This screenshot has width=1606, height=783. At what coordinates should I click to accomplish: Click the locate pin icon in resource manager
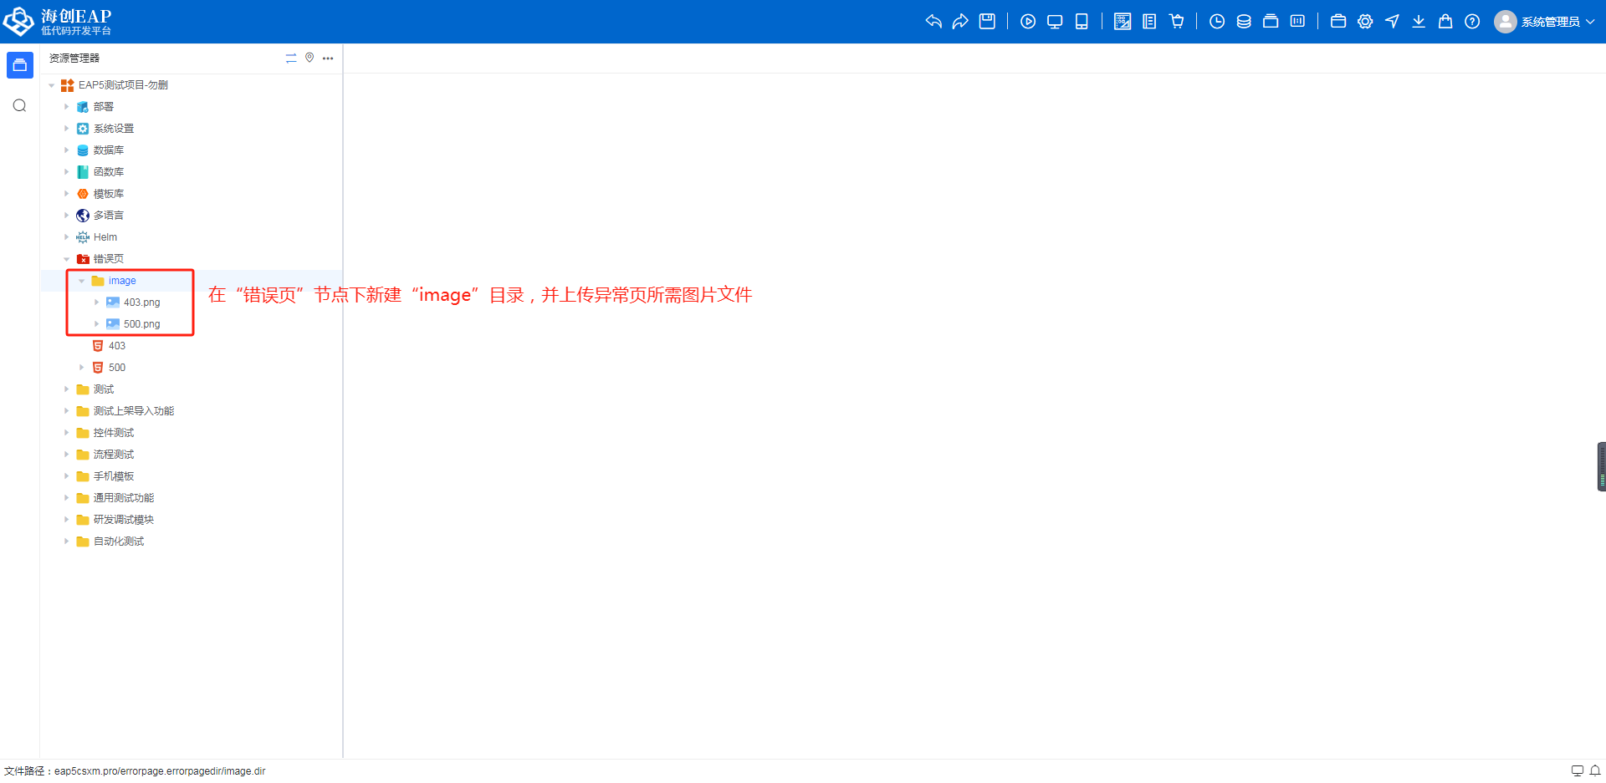click(x=309, y=58)
